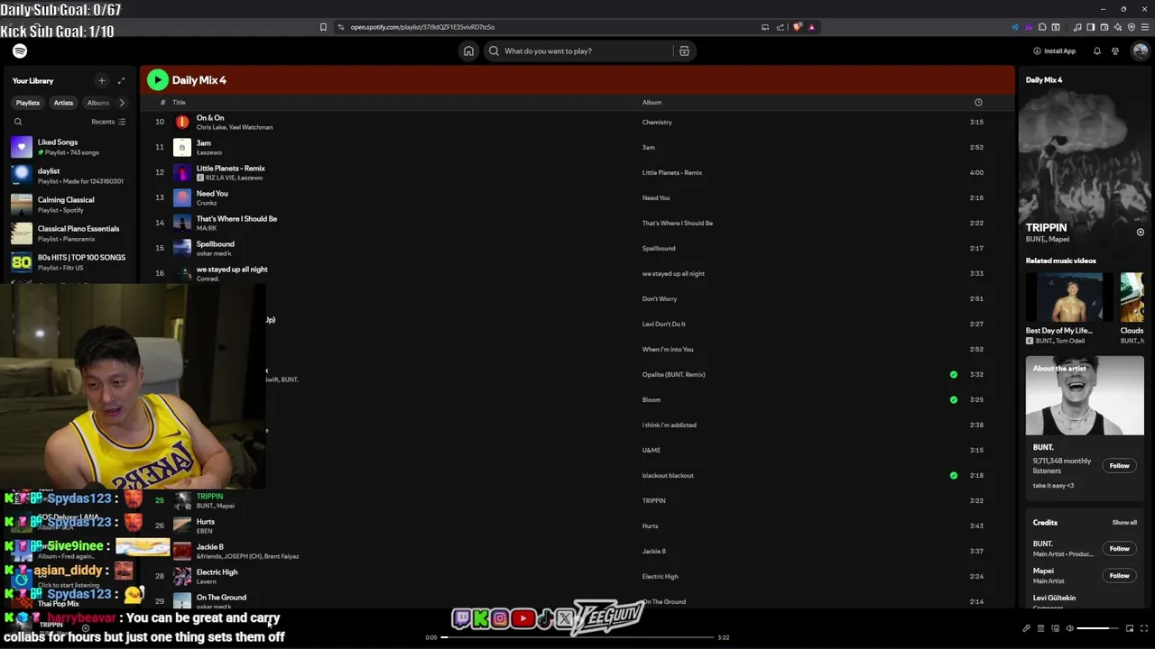The height and width of the screenshot is (649, 1155).
Task: Open the Liked Songs playlist
Action: tap(70, 147)
